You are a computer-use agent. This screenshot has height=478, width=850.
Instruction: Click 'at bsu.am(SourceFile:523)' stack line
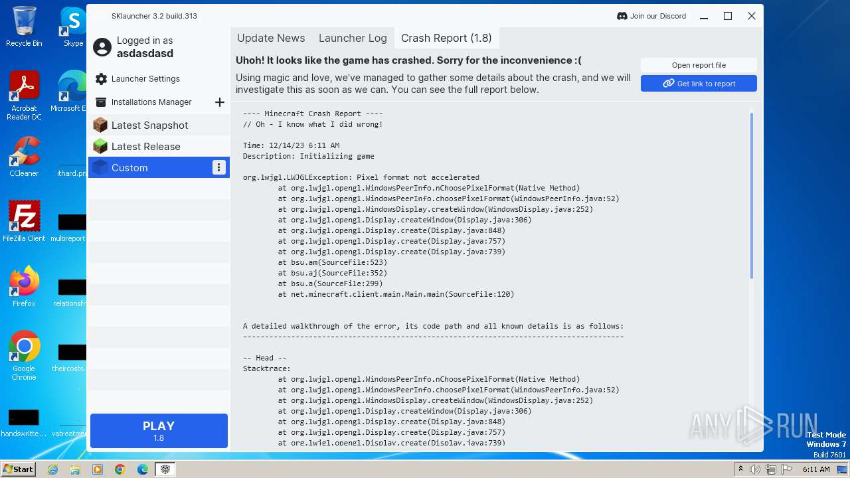coord(332,262)
